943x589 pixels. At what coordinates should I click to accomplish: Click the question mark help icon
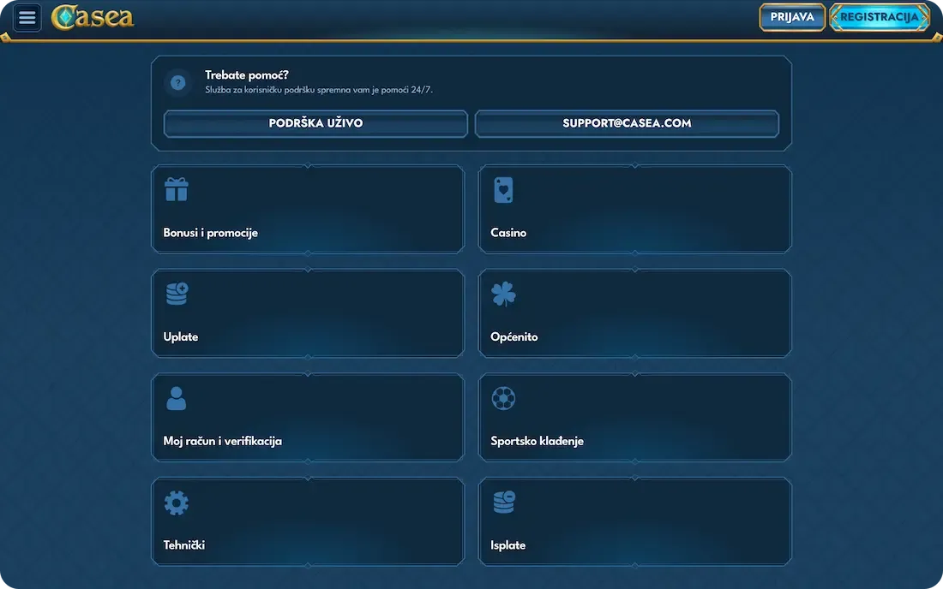click(x=177, y=83)
